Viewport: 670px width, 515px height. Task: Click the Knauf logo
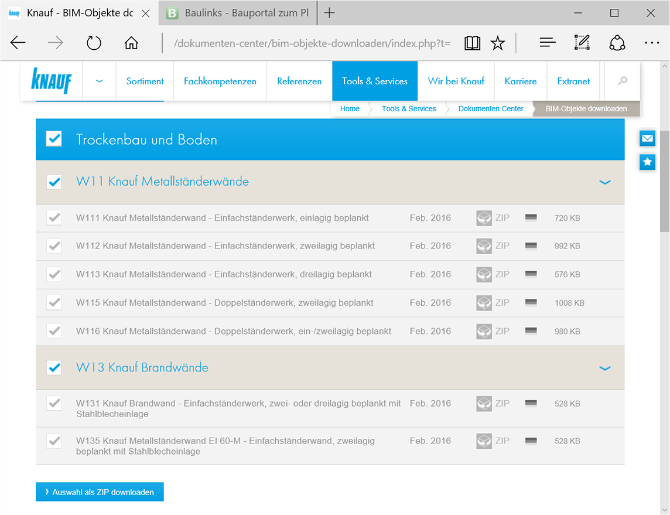[x=52, y=81]
